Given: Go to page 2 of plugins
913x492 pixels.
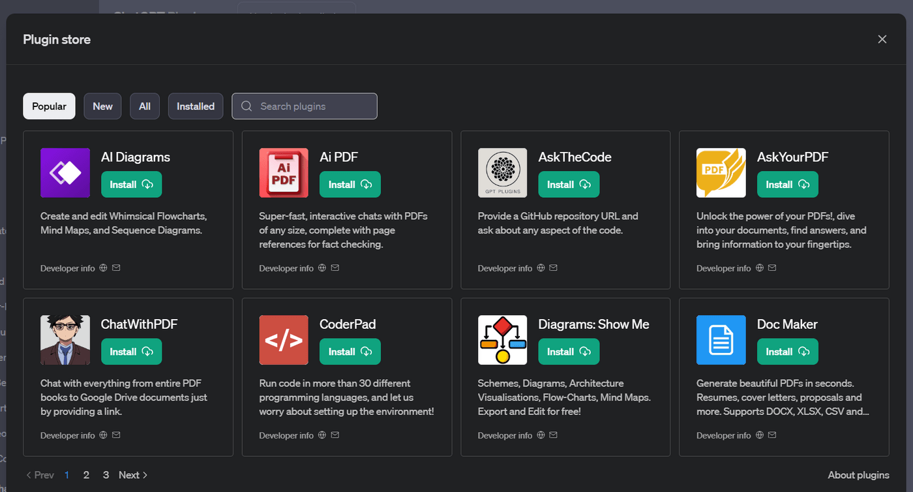Looking at the screenshot, I should tap(86, 474).
